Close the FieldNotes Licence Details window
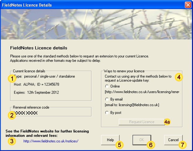 click(188, 5)
